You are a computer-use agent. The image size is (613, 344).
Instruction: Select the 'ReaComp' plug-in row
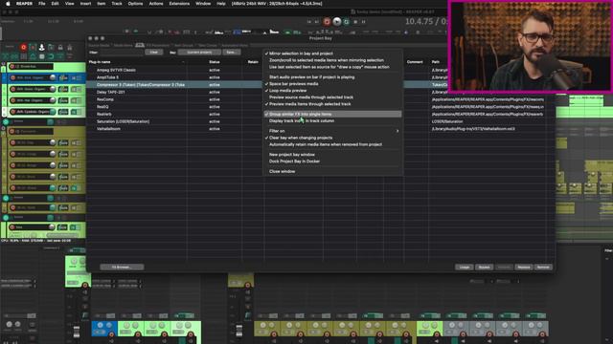(105, 99)
